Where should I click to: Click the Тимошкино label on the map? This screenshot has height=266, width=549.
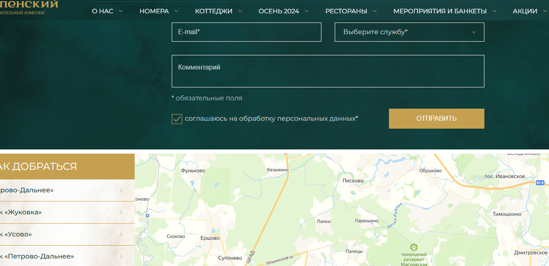[507, 214]
